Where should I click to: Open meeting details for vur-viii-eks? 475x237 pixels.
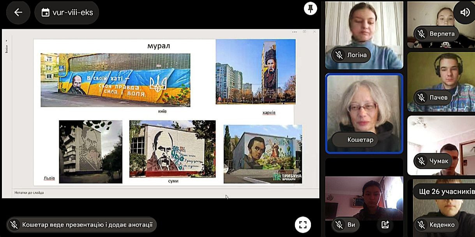(67, 12)
